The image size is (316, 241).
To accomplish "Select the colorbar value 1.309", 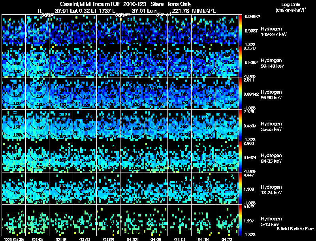I will 249,189.
